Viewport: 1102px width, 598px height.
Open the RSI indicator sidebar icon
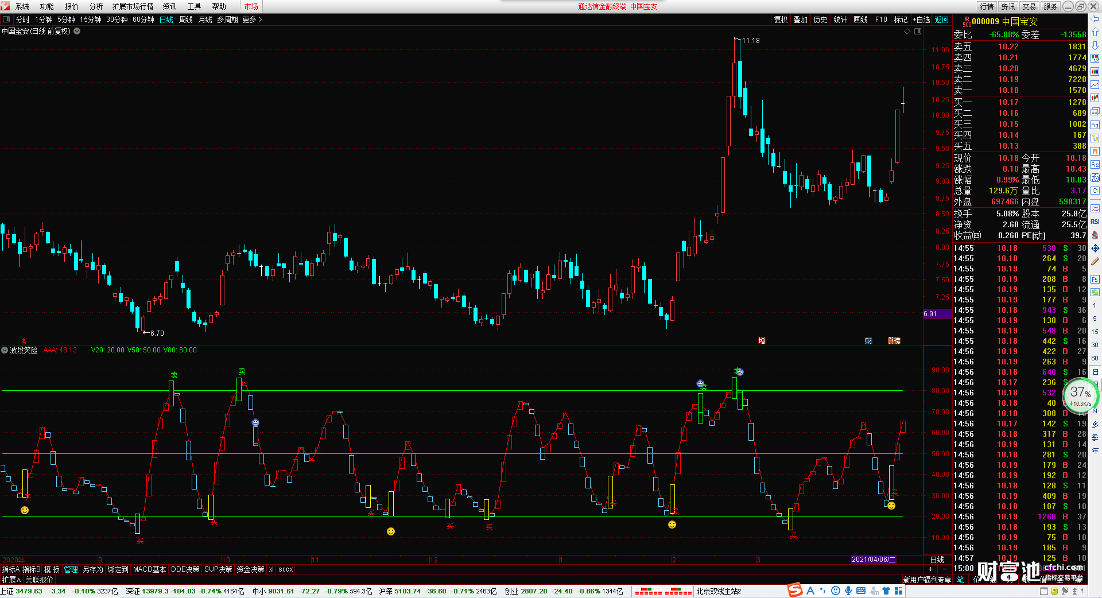[x=1095, y=222]
